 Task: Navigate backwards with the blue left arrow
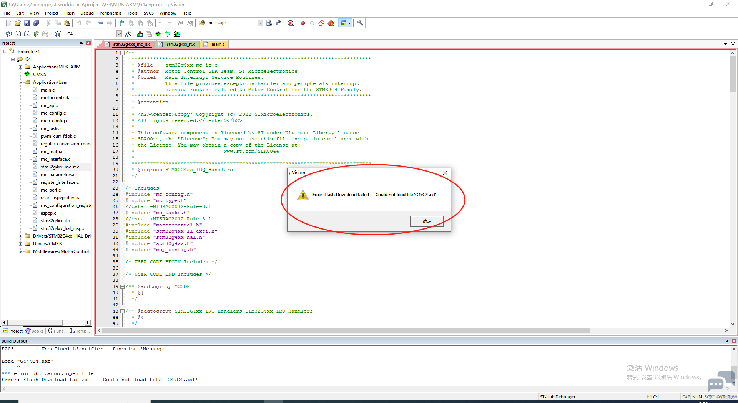point(101,23)
